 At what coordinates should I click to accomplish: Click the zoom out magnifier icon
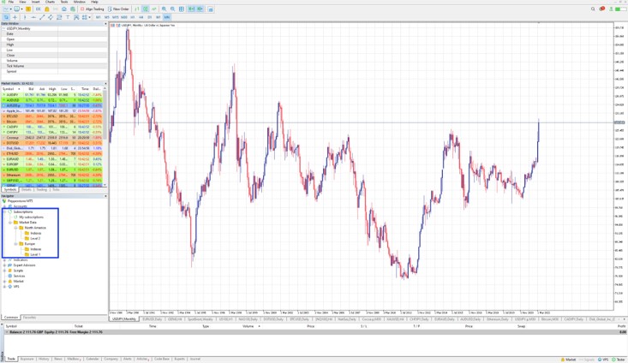tap(172, 9)
